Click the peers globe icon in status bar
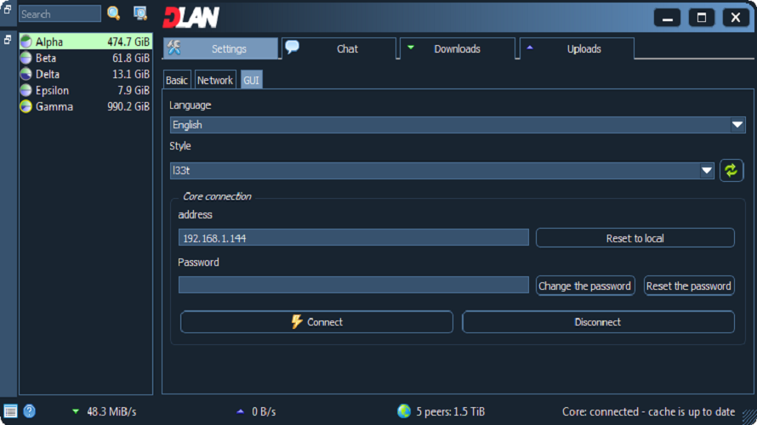Viewport: 757px width, 425px height. click(x=404, y=411)
